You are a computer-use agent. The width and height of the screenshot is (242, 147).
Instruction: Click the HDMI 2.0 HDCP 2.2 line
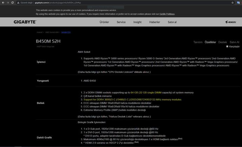coord(111,143)
